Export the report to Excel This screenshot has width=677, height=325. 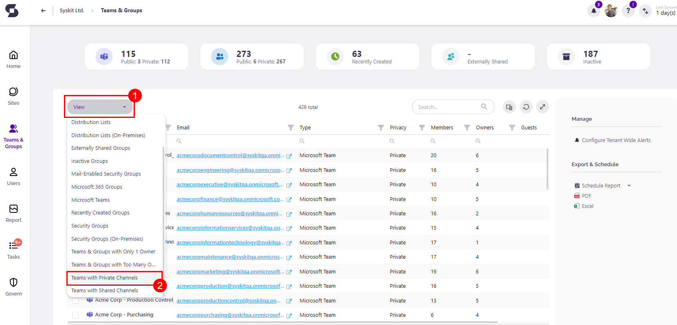[584, 206]
